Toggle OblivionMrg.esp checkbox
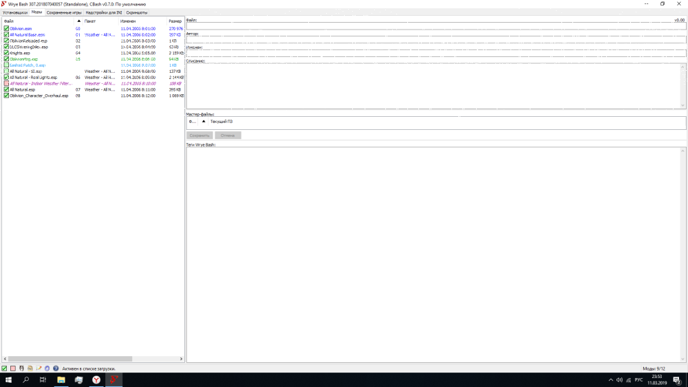 point(6,59)
